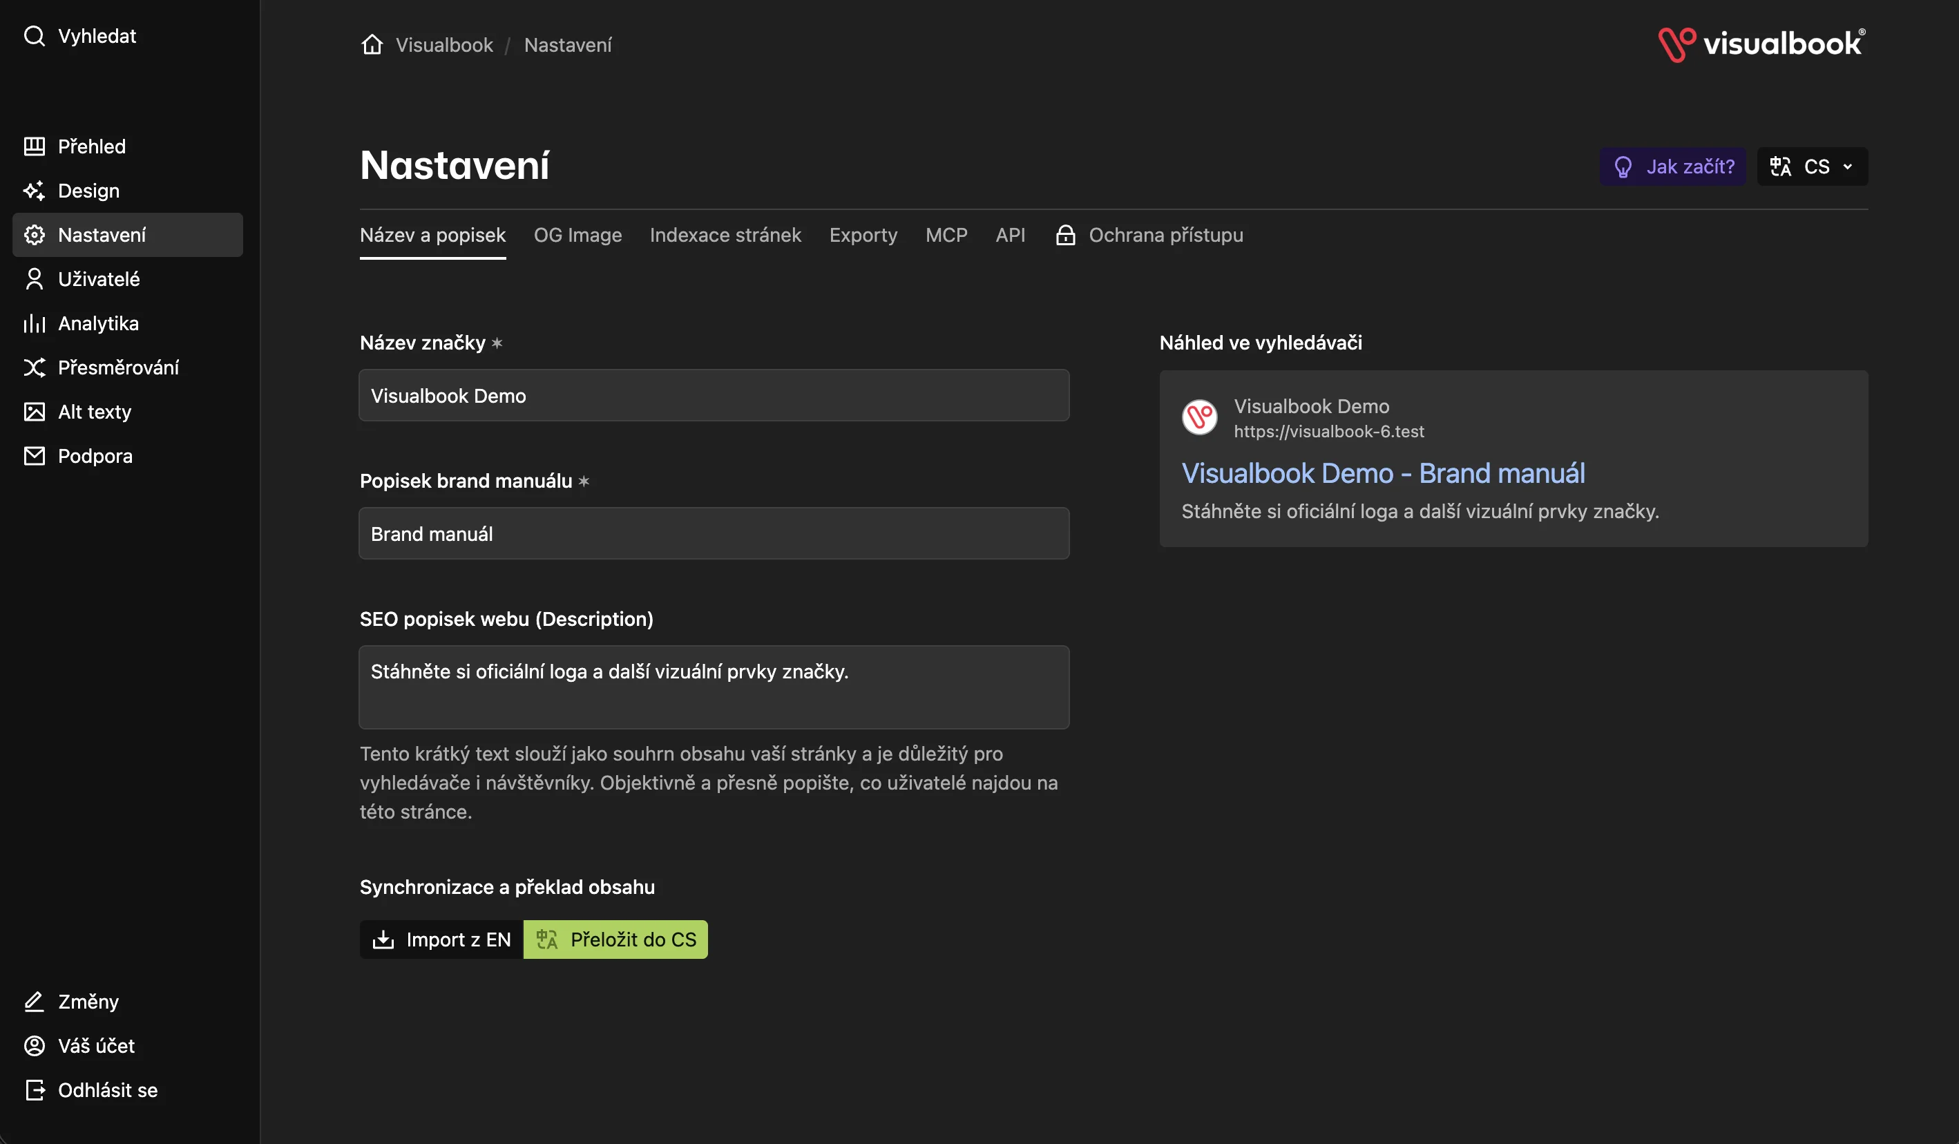Screen dimensions: 1959x1144
Task: Focus the Popisek brand manuálu input field
Action: (x=714, y=533)
